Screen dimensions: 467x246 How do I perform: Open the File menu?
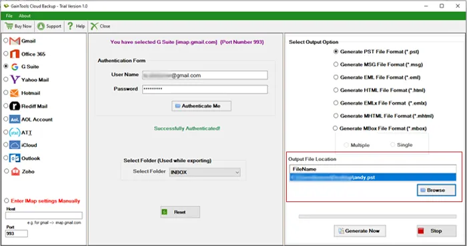pyautogui.click(x=9, y=16)
